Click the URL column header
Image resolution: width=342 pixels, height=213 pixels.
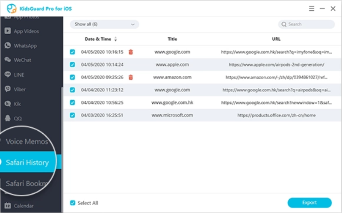[x=276, y=39]
